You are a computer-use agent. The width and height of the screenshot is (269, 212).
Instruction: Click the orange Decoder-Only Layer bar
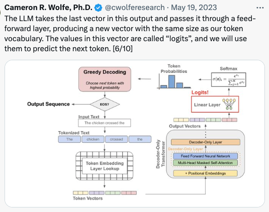(x=206, y=142)
